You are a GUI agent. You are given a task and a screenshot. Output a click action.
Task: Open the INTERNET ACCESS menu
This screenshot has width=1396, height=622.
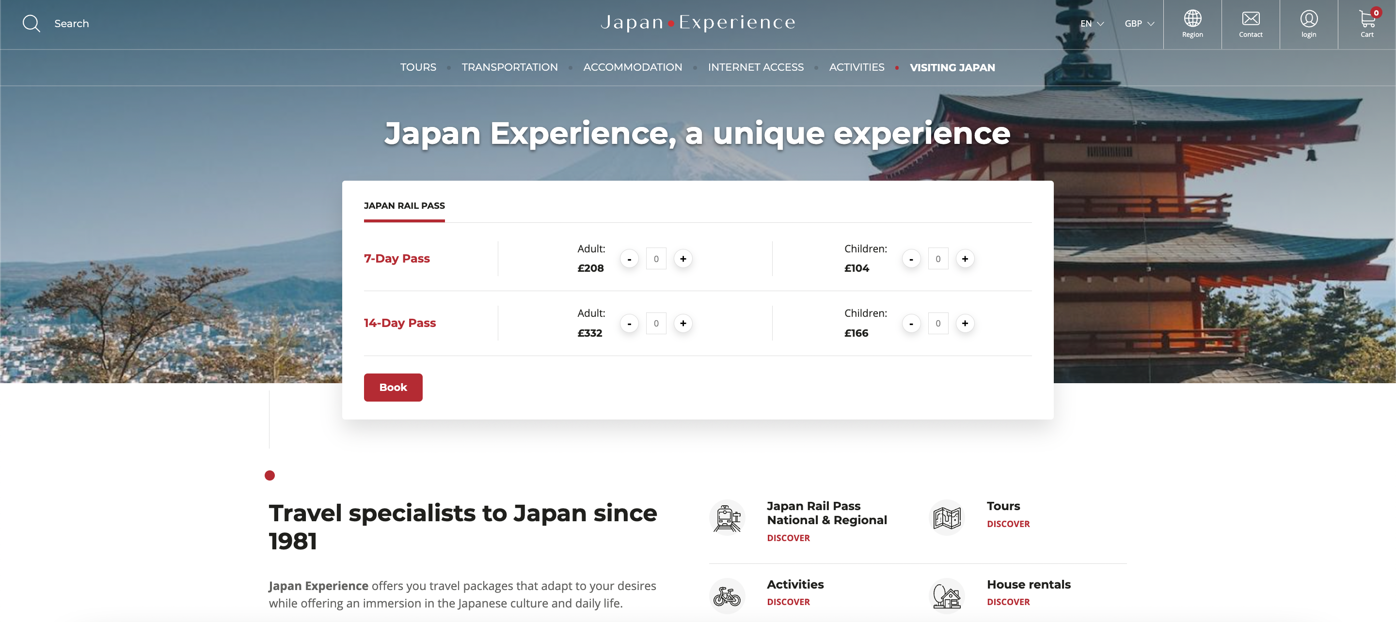tap(756, 67)
